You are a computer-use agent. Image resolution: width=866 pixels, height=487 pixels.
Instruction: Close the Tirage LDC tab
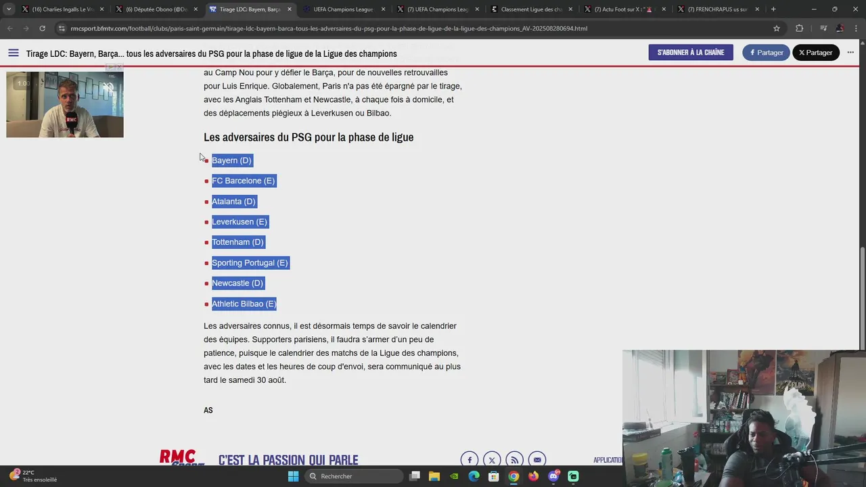(289, 9)
